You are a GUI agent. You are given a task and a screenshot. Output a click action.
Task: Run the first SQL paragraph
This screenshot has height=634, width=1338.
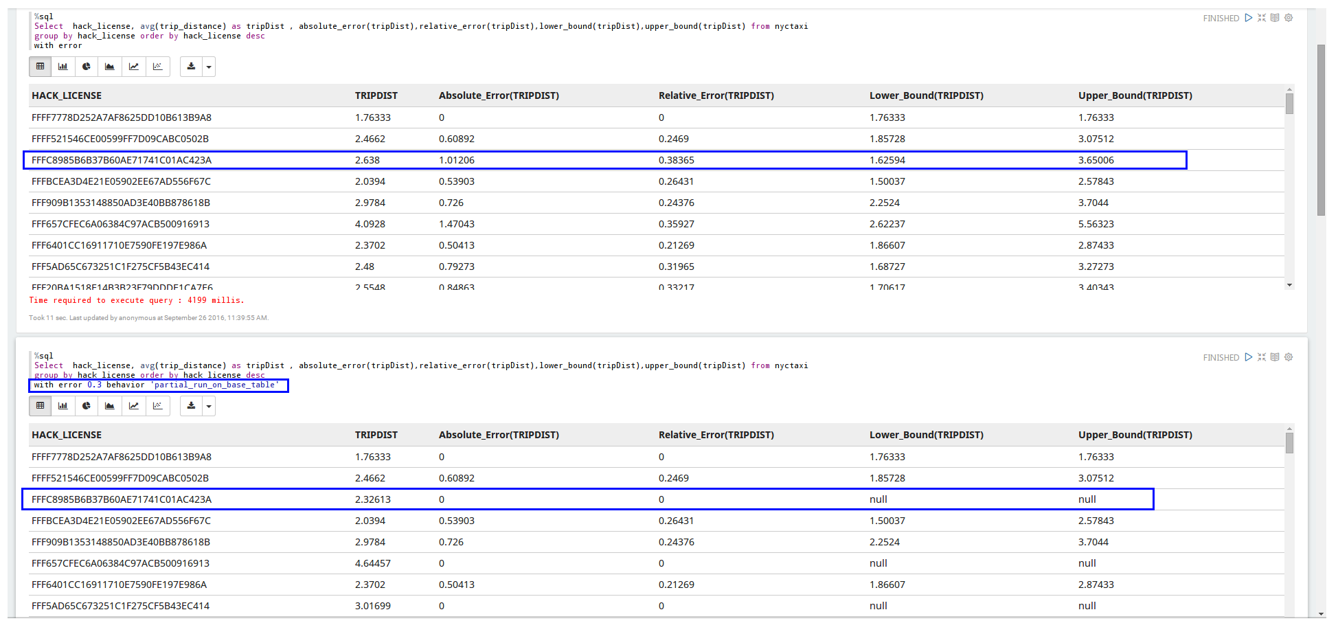point(1248,18)
